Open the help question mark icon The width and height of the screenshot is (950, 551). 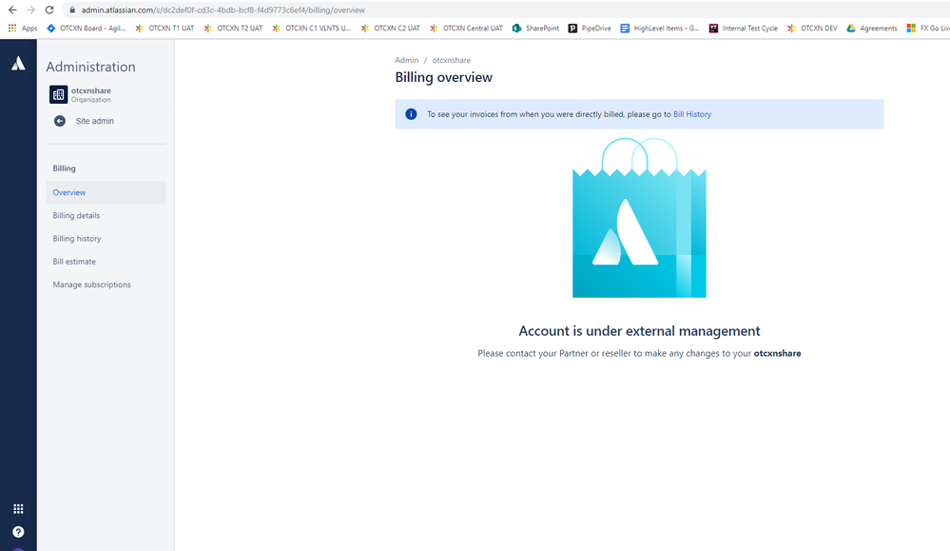pyautogui.click(x=18, y=532)
